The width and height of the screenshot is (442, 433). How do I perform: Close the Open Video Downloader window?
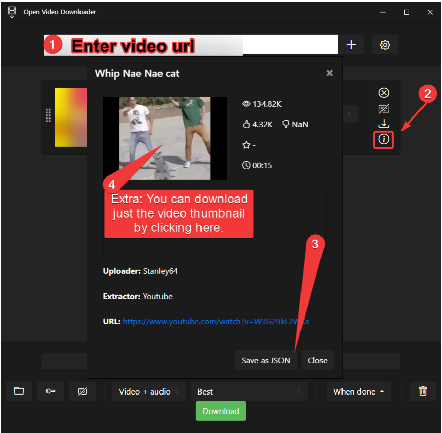[430, 12]
